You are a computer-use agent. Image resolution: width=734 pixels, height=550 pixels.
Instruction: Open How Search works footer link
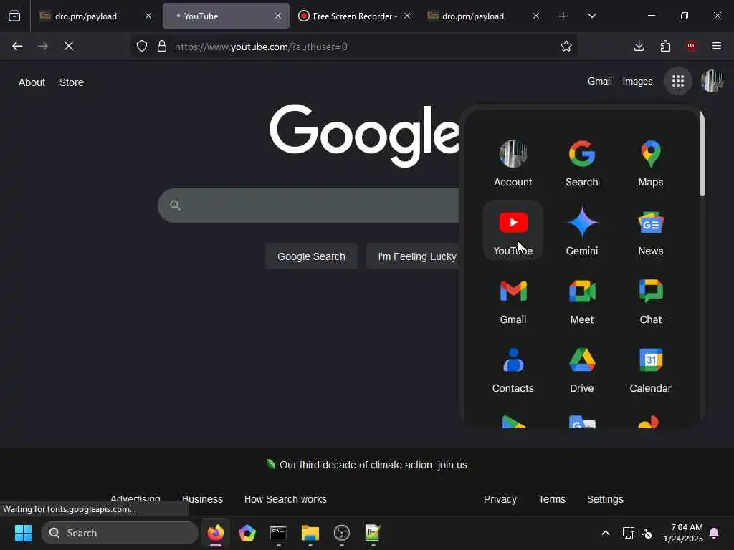click(285, 499)
